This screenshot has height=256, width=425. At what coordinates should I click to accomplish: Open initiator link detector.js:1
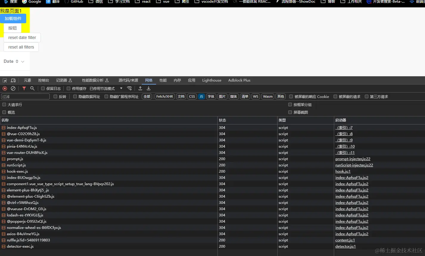pyautogui.click(x=345, y=246)
